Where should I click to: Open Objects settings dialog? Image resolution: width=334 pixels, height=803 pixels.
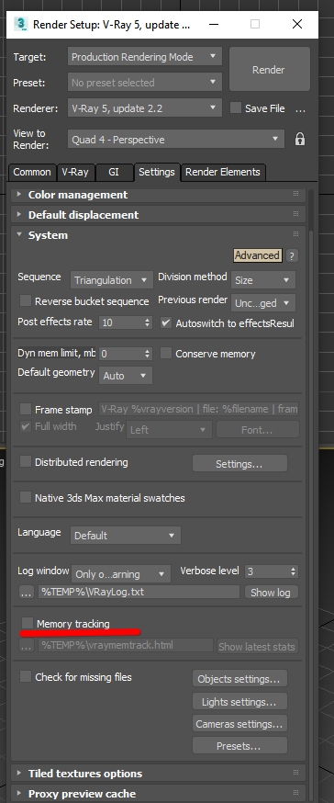239,679
